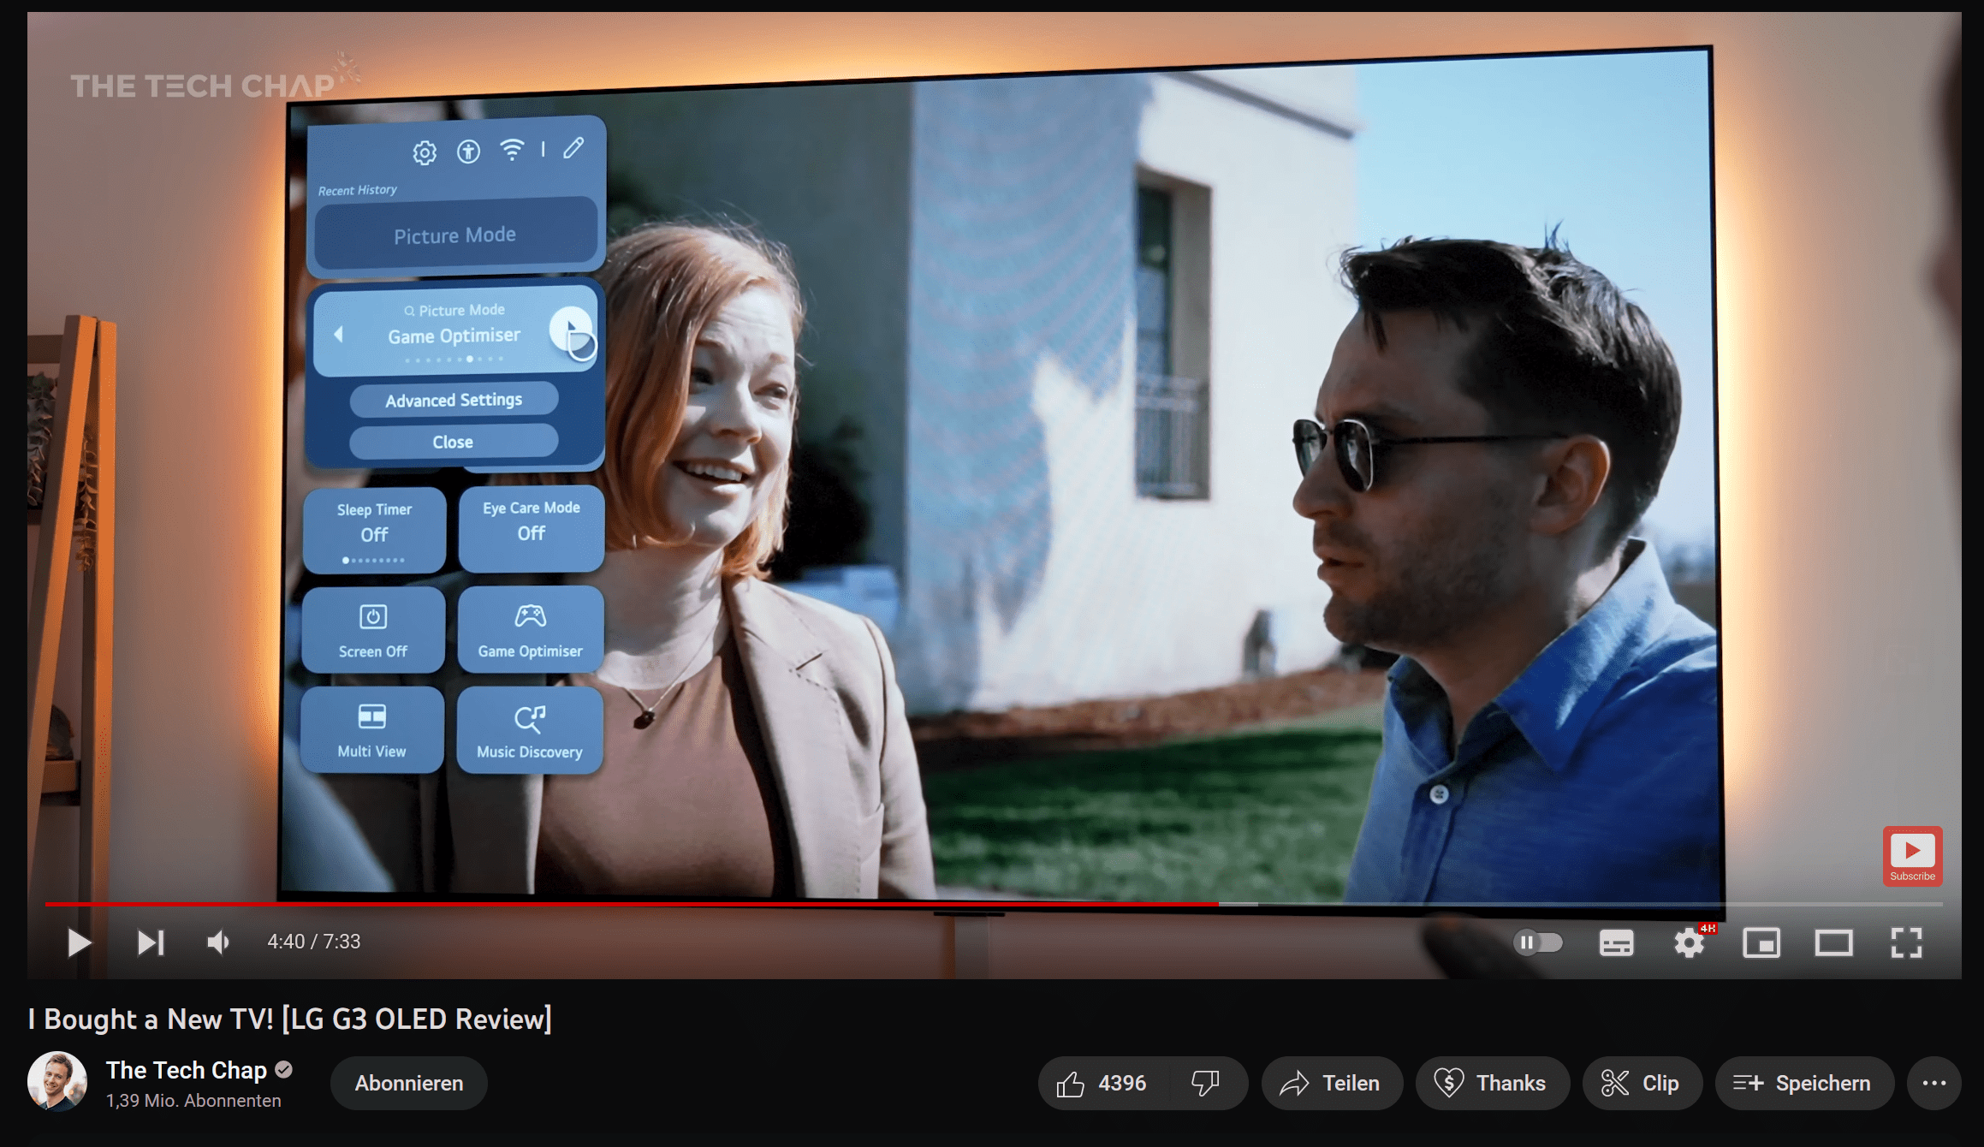Viewport: 1984px width, 1147px height.
Task: Click the 1,39 Mio. Abonnenten text
Action: click(193, 1101)
